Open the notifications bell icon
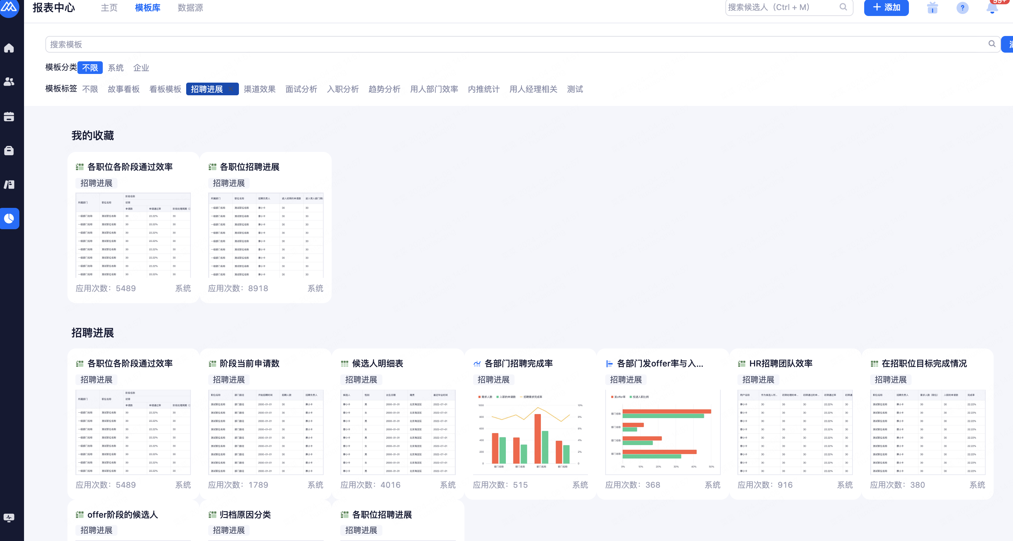 point(992,7)
